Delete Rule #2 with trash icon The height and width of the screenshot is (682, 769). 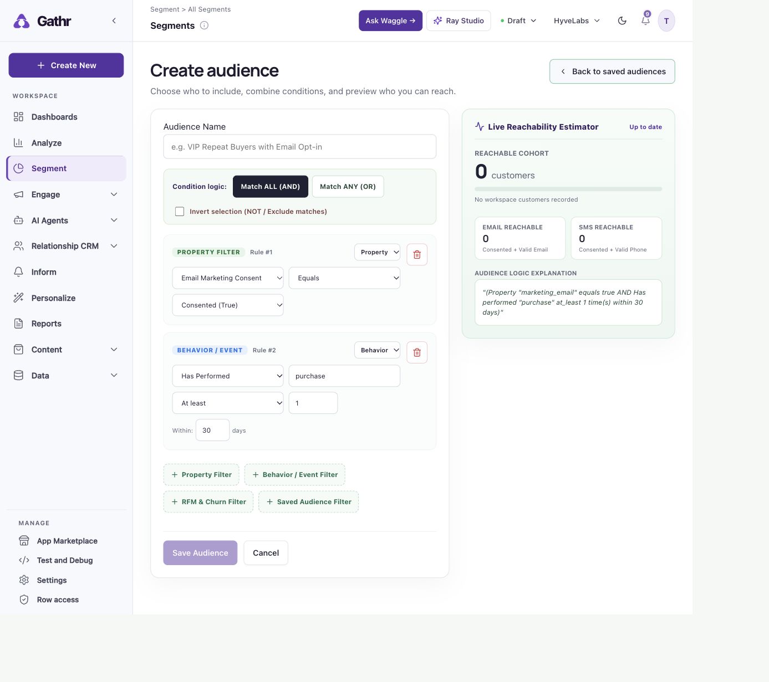point(417,352)
